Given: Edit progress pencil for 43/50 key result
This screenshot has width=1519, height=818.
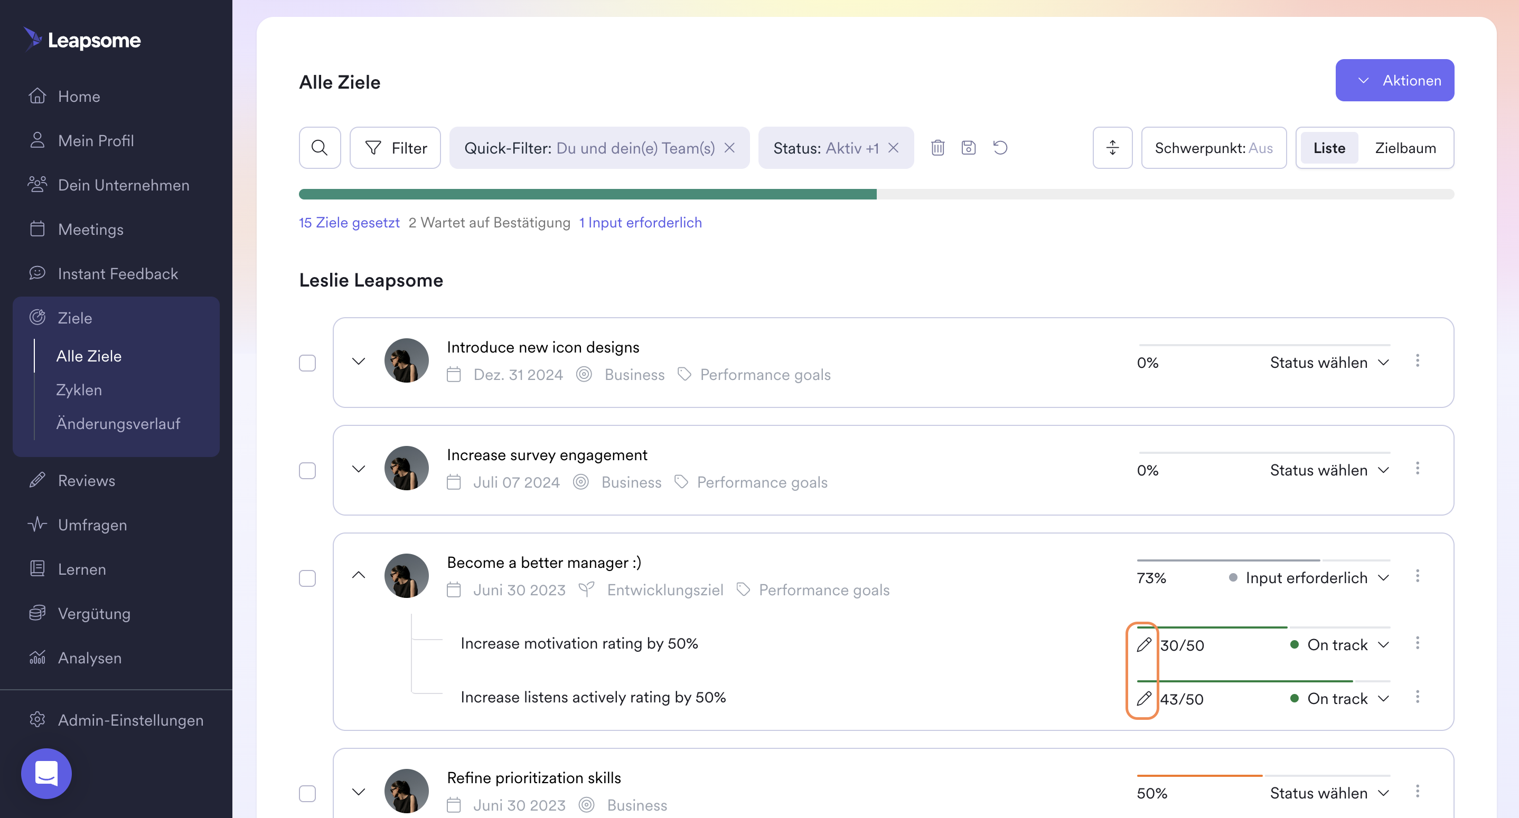Looking at the screenshot, I should tap(1143, 698).
